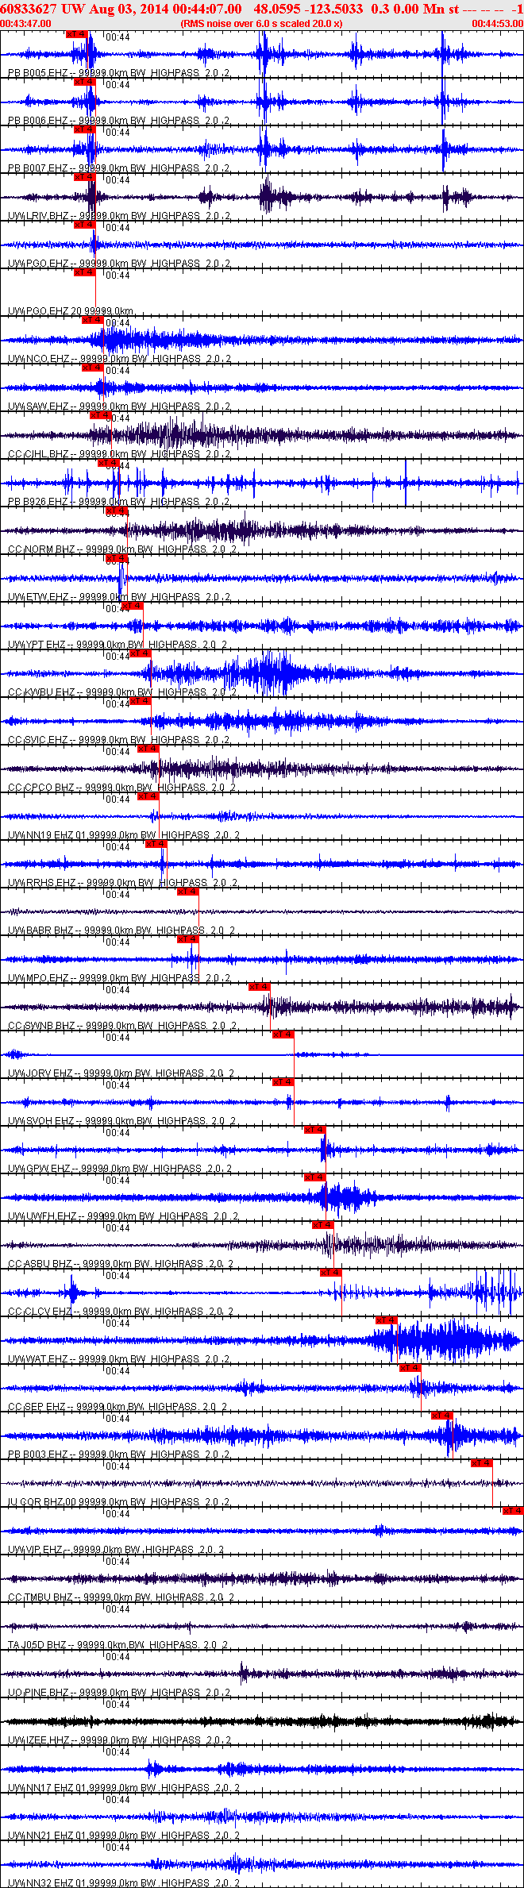Click the coordinates 48.0595 -123.5033
Viewport: 524px width, 1888px height.
click(308, 9)
